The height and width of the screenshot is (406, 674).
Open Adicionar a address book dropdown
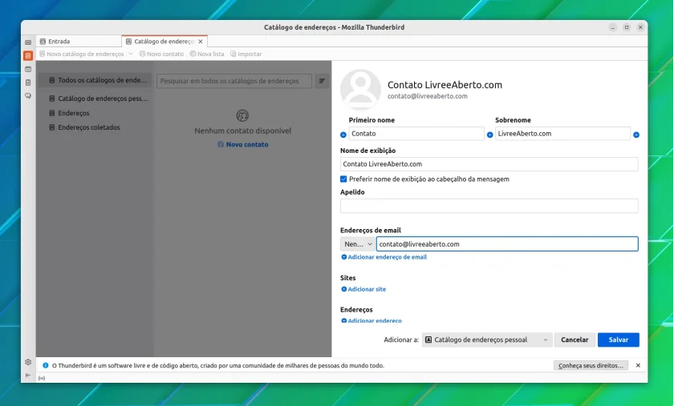click(x=487, y=340)
